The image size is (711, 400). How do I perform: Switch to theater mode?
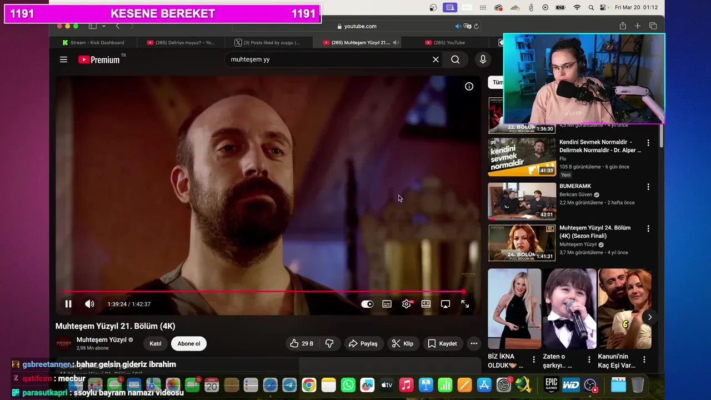(426, 304)
